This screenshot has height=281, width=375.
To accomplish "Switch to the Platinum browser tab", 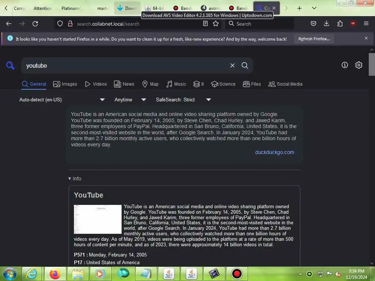I will point(71,8).
